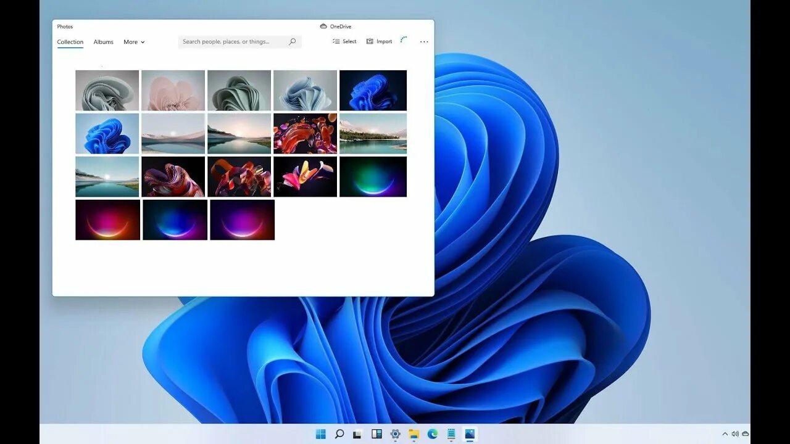Screen dimensions: 790x444
Task: Click the OneDrive text in title bar
Action: [341, 27]
